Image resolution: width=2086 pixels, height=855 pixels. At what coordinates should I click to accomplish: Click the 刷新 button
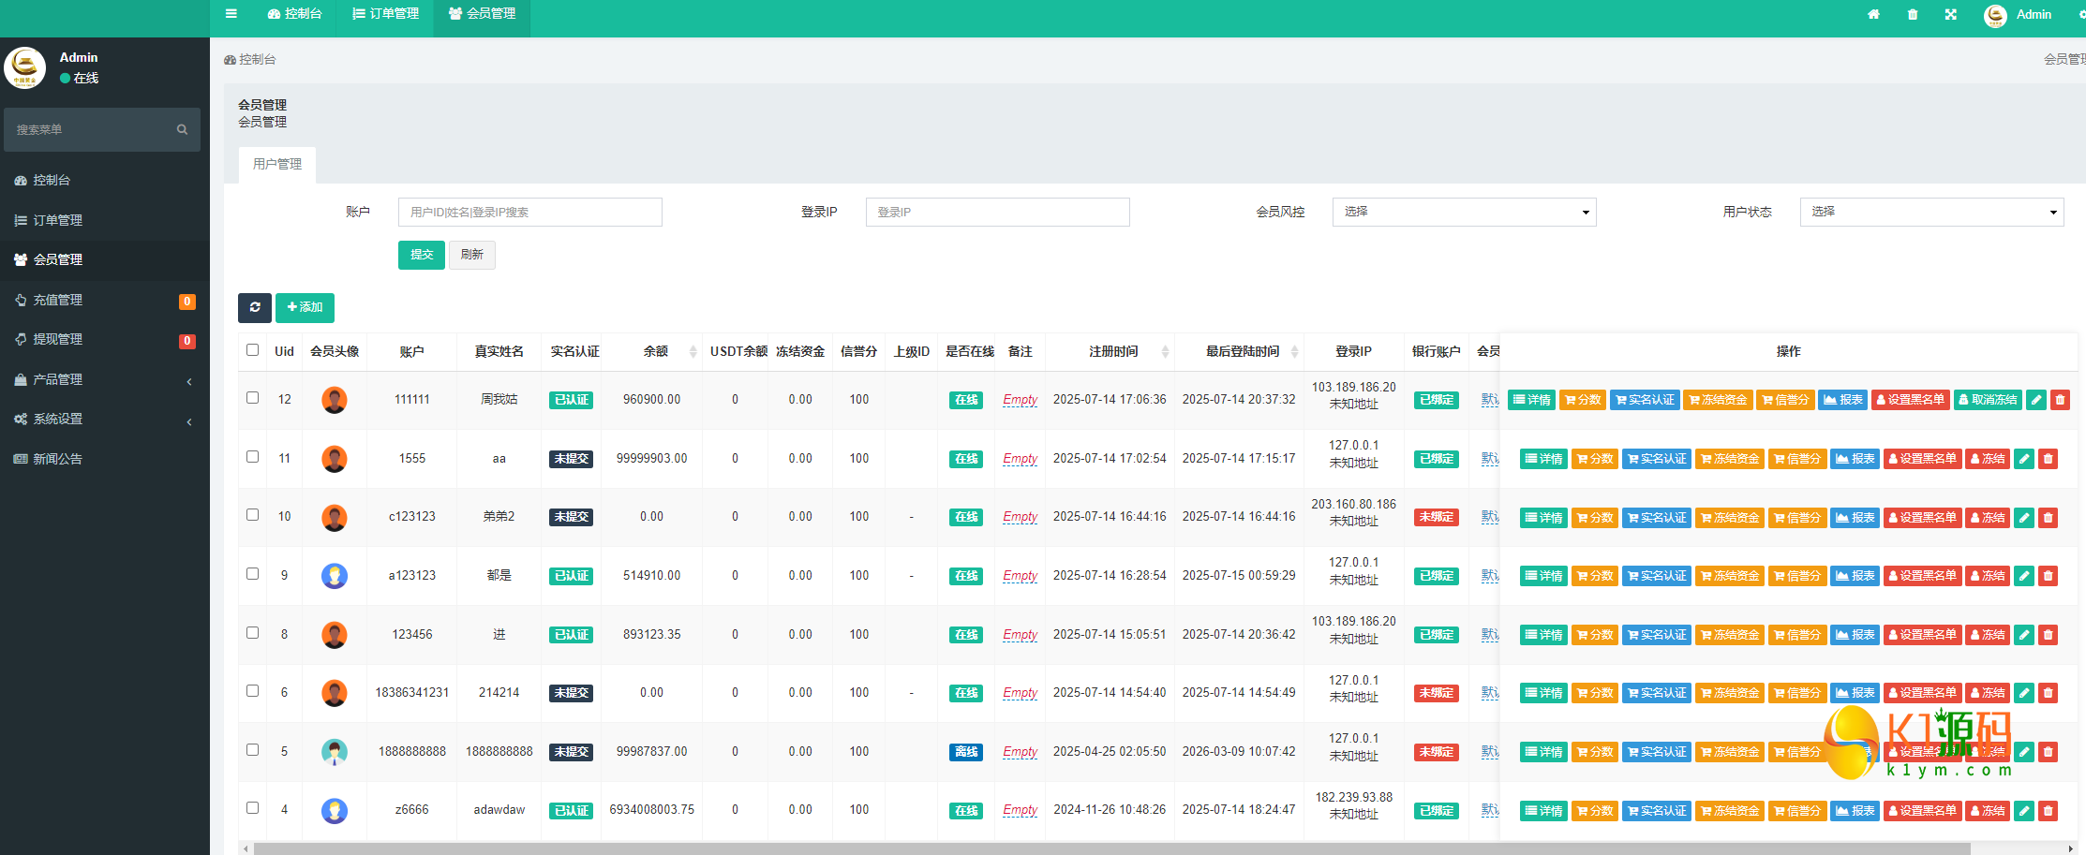click(472, 255)
